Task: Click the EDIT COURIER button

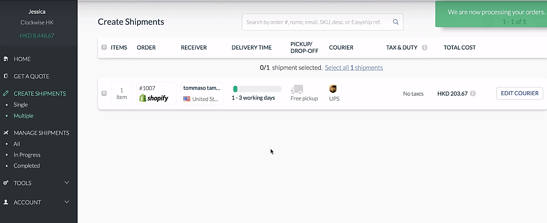Action: (520, 93)
